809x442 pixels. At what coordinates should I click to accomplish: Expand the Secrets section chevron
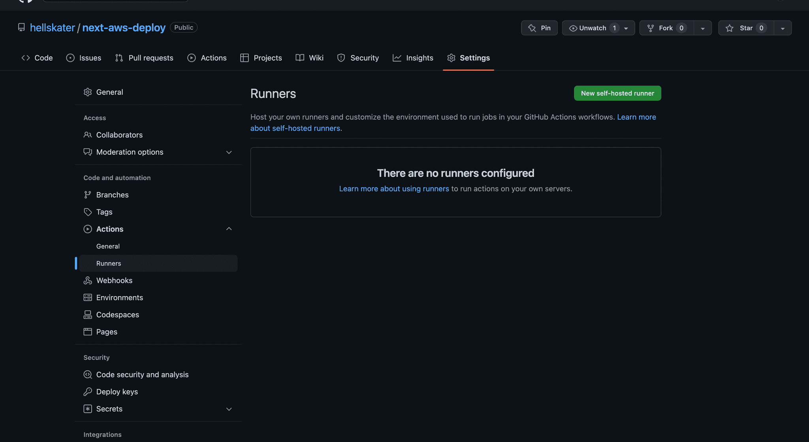229,409
